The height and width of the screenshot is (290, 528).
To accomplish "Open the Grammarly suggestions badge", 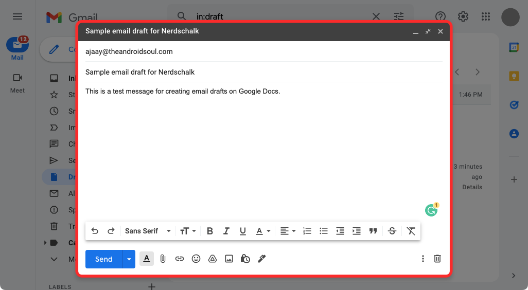I will (432, 210).
